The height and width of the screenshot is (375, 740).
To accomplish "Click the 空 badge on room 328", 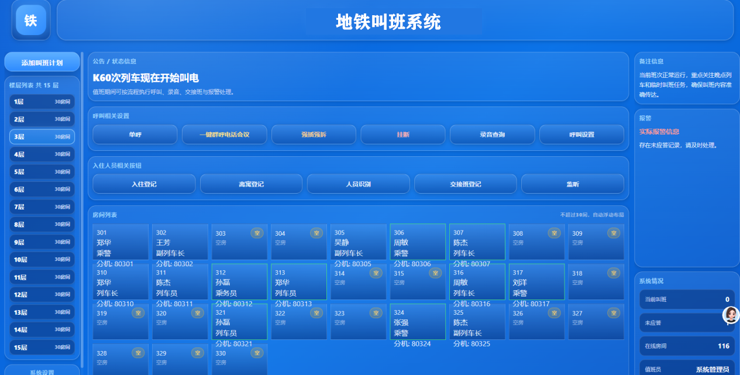I will [138, 353].
